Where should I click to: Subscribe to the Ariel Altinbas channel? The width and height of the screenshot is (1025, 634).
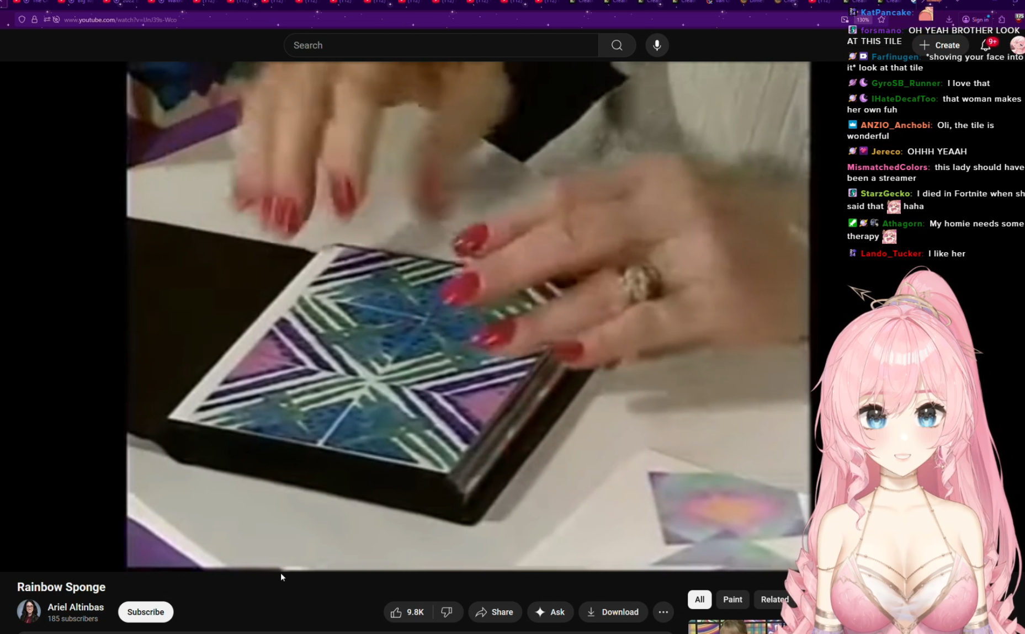146,612
